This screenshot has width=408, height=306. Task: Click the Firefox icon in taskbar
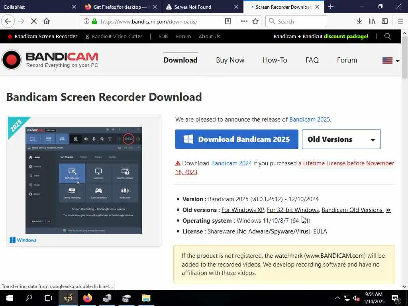(88, 298)
